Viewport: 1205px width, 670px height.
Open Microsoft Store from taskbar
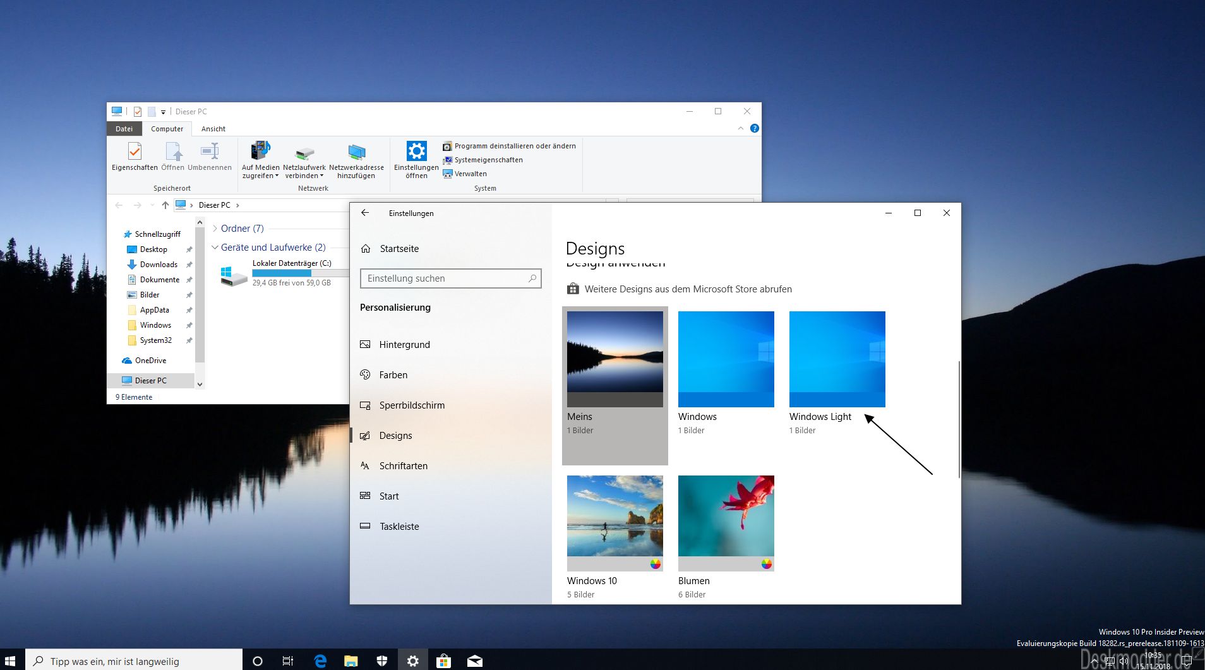(x=444, y=661)
